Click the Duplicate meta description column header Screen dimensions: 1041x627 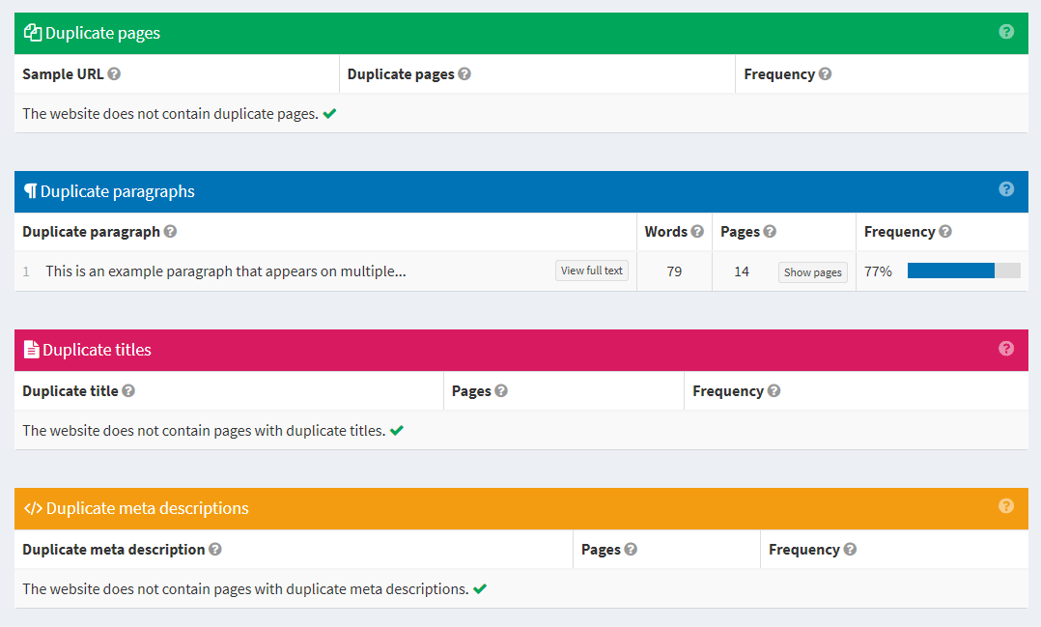(x=114, y=549)
